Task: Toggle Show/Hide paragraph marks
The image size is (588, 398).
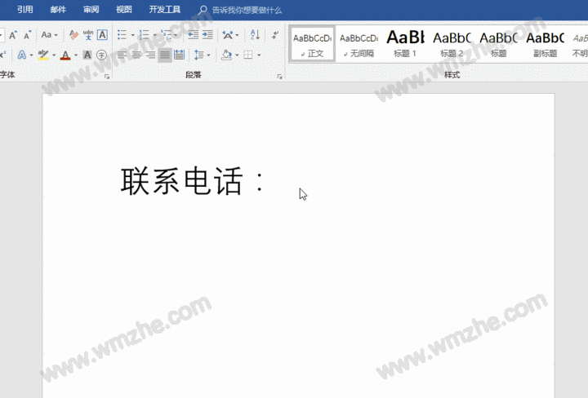Action: [x=275, y=35]
